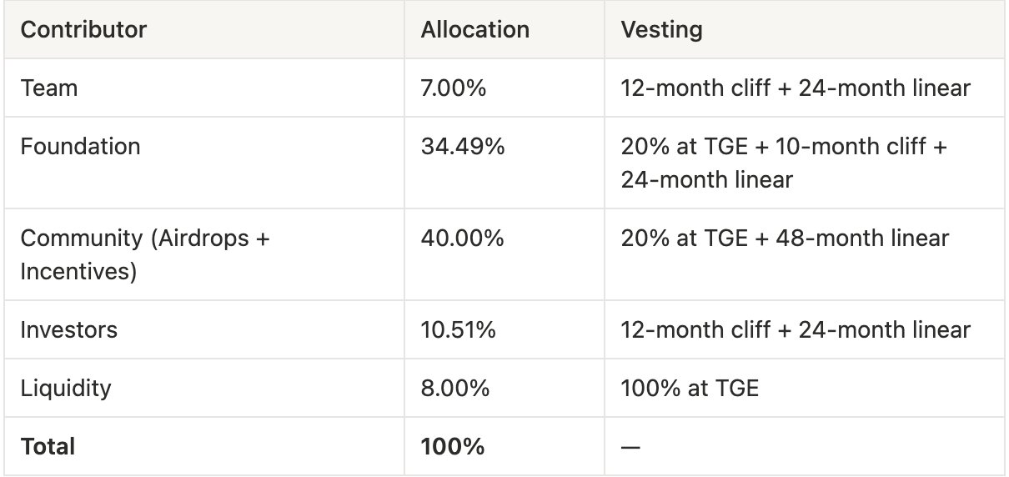Image resolution: width=1009 pixels, height=477 pixels.
Task: Click the Allocation column header
Action: 474,31
